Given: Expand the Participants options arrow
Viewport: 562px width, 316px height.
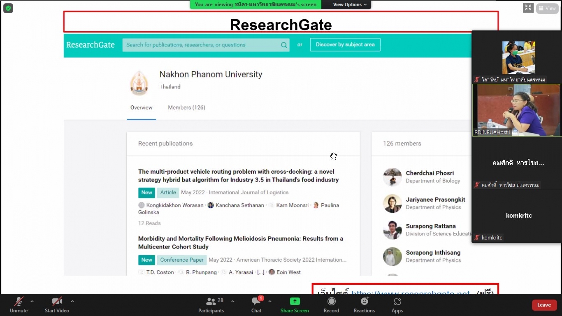Looking at the screenshot, I should pos(233,301).
